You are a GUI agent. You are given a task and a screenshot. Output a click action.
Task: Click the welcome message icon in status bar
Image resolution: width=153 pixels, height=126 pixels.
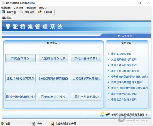click(53, 124)
